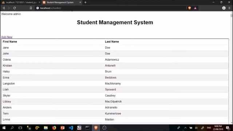Open the browser profile avatar
233x131 pixels.
coord(224,8)
